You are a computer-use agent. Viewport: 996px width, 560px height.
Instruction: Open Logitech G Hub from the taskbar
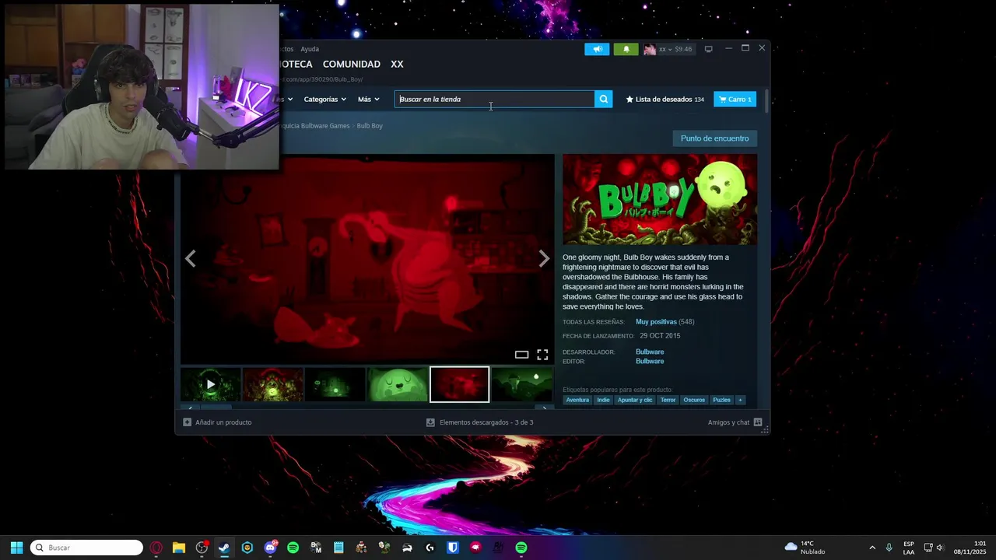tap(430, 548)
